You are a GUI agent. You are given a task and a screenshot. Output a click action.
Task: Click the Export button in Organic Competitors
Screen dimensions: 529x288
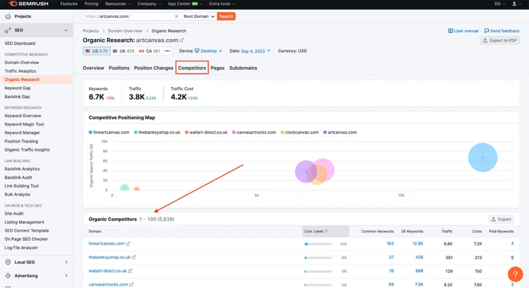click(501, 219)
